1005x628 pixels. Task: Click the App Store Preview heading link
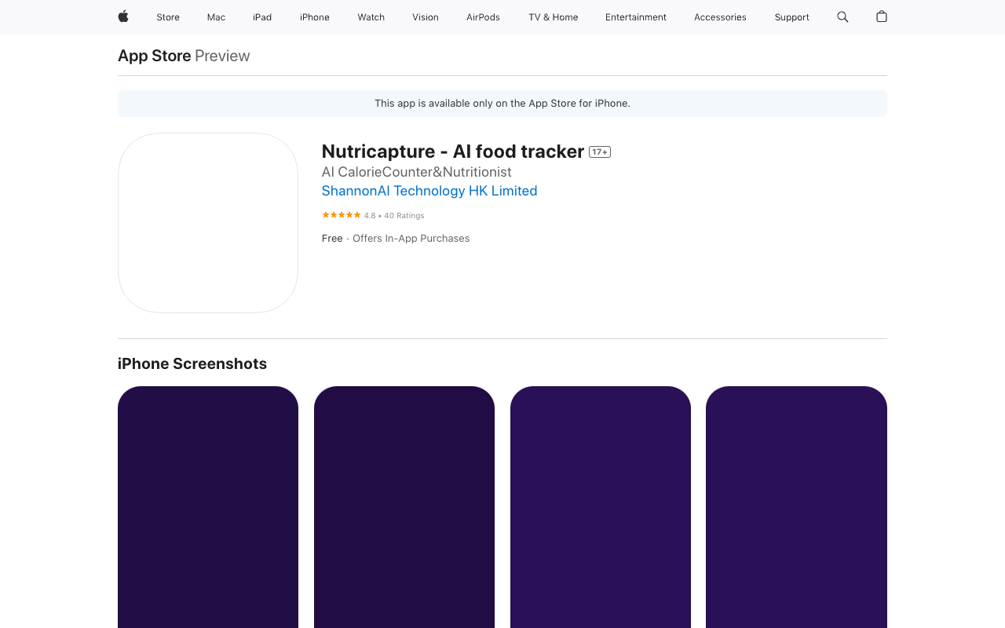pos(184,56)
